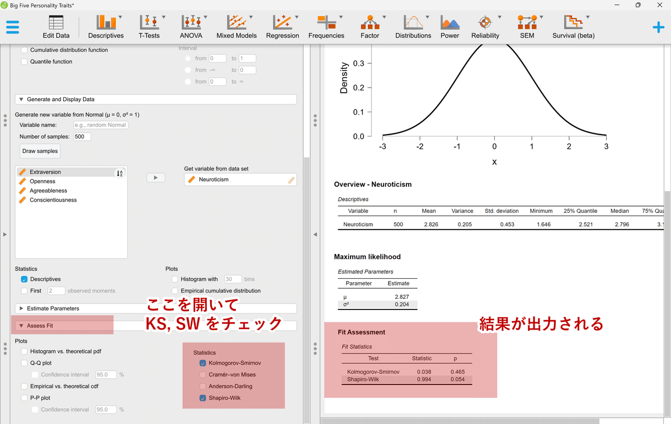Click the Number of samples input field
This screenshot has width=671, height=424.
[81, 136]
